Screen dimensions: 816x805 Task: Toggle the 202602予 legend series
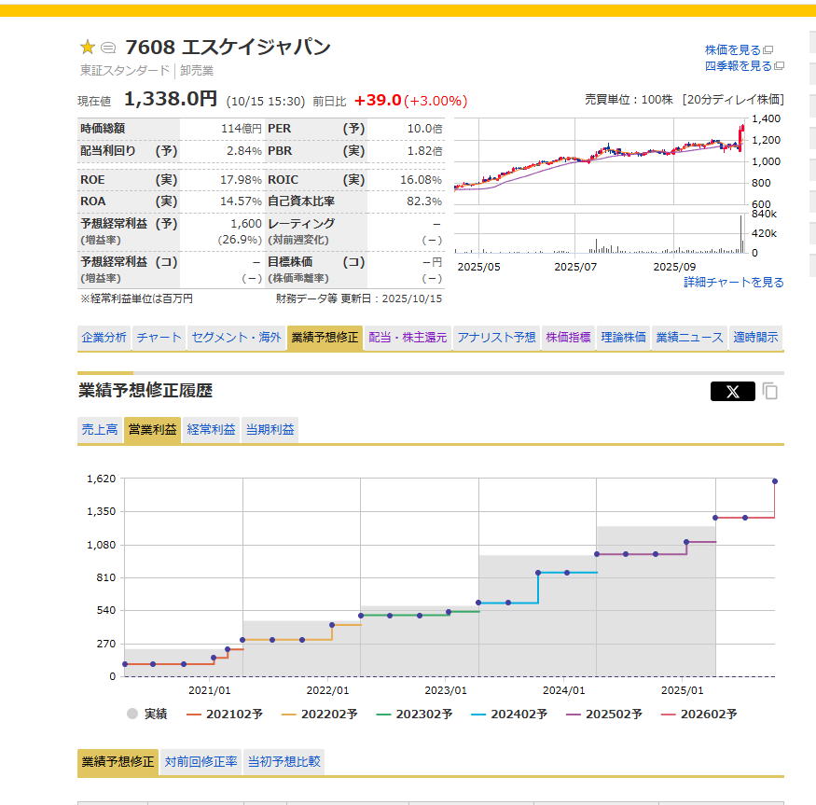coord(698,714)
